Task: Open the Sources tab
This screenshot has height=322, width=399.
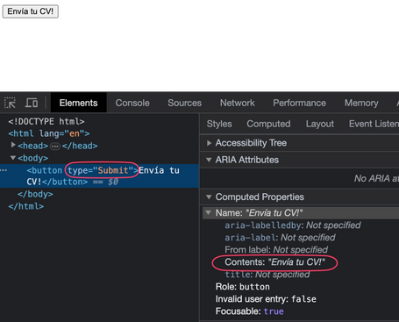Action: [x=184, y=103]
